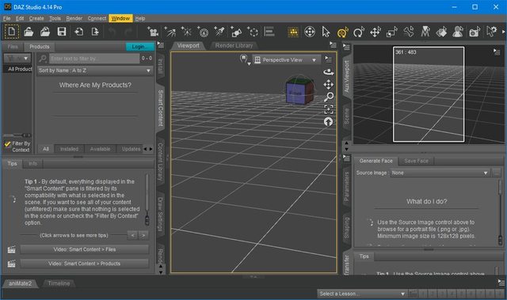Screen dimensions: 507x300
Task: Click the viewport reset view arrow icon
Action: tap(328, 122)
